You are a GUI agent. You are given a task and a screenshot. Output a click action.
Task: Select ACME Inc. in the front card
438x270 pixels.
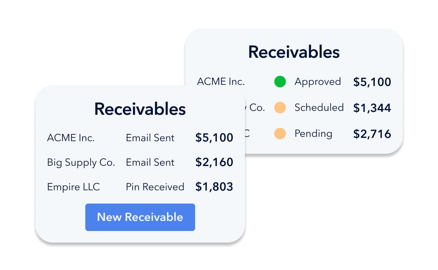coord(71,138)
